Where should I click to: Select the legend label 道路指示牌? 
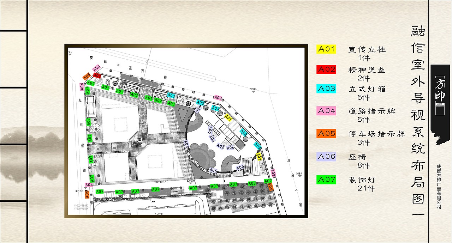tap(372, 111)
